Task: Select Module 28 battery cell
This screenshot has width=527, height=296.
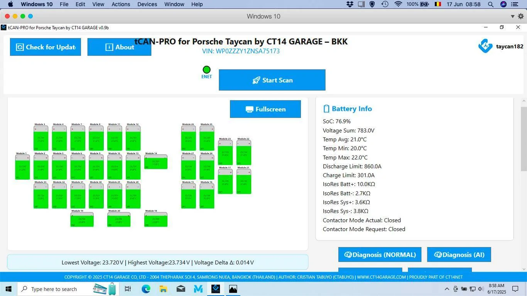Action: (x=133, y=196)
